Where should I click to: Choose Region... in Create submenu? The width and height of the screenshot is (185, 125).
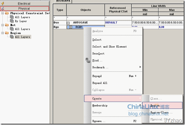[162, 105]
